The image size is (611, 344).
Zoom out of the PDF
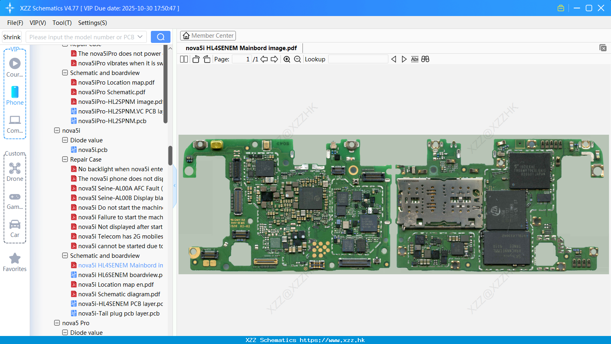pyautogui.click(x=297, y=59)
